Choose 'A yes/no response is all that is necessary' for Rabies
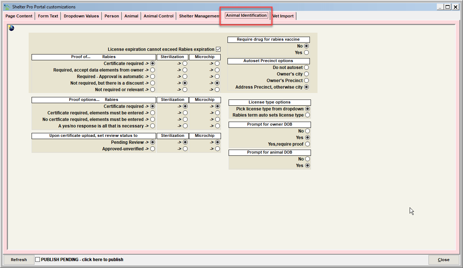Screen dimensions: 463x268 tap(152, 126)
